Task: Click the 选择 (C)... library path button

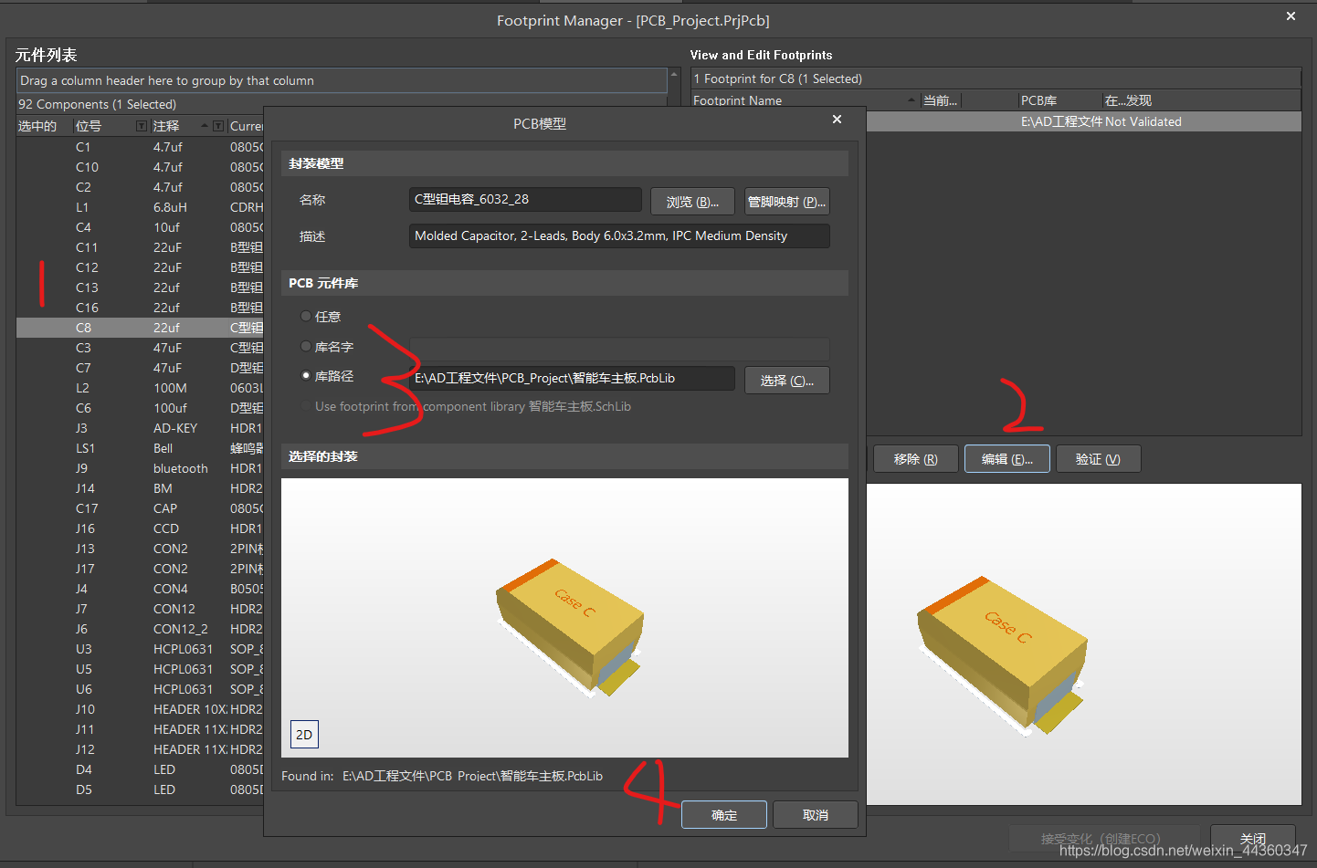Action: (x=786, y=381)
